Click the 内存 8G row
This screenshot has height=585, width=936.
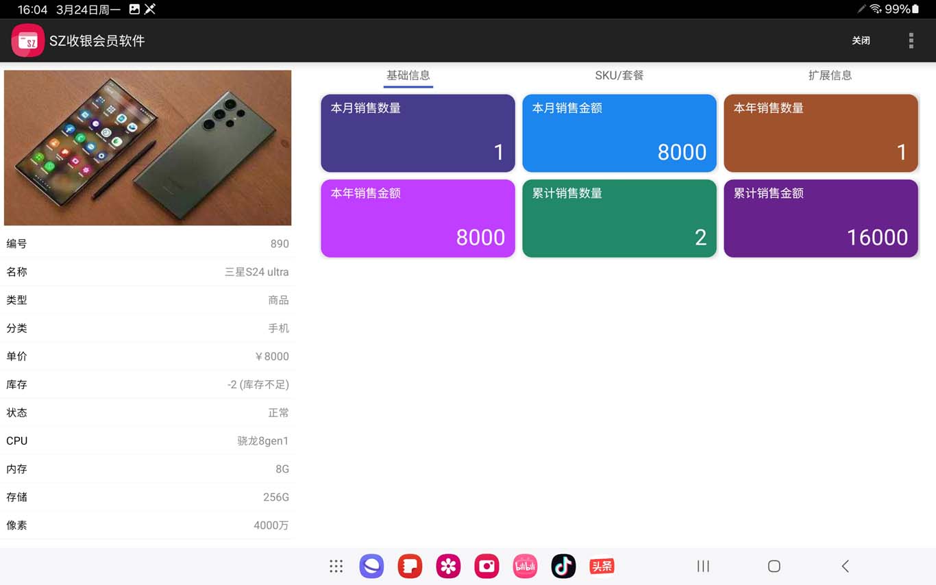(147, 469)
